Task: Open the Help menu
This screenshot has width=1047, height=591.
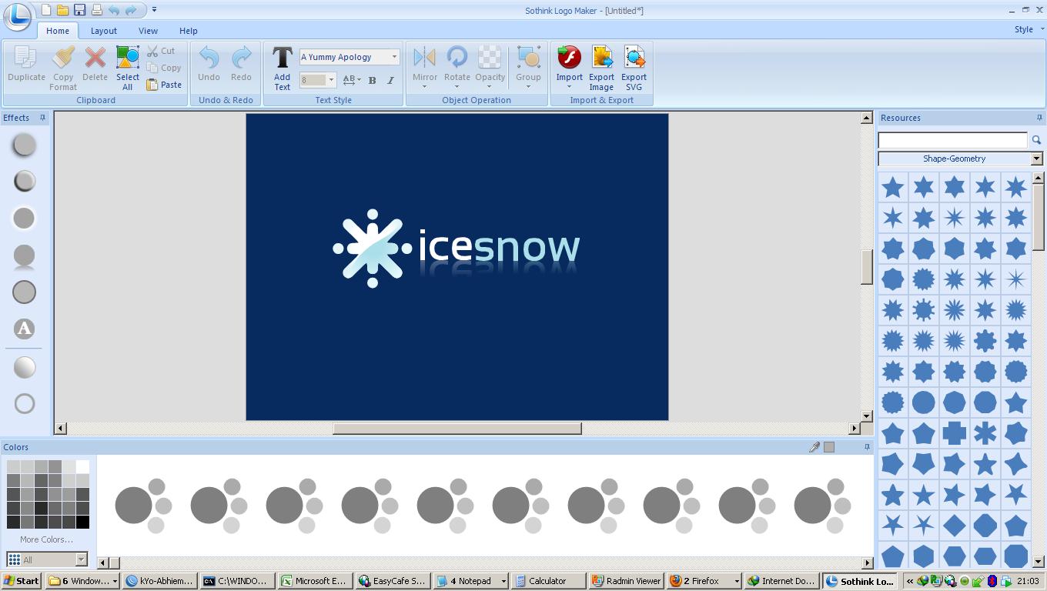Action: [x=188, y=31]
